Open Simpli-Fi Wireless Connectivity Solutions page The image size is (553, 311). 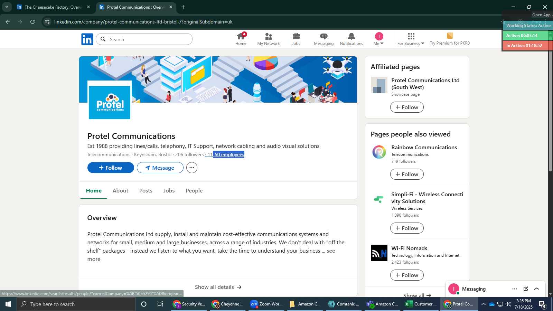click(x=427, y=198)
